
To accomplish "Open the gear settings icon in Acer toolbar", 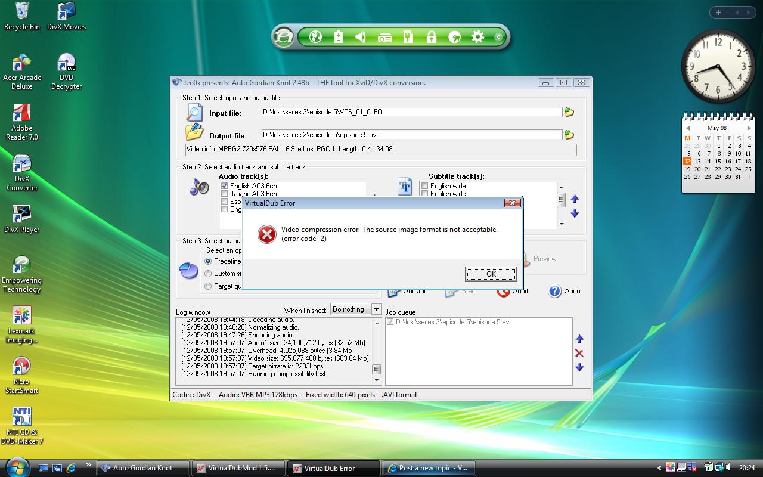I will click(477, 37).
